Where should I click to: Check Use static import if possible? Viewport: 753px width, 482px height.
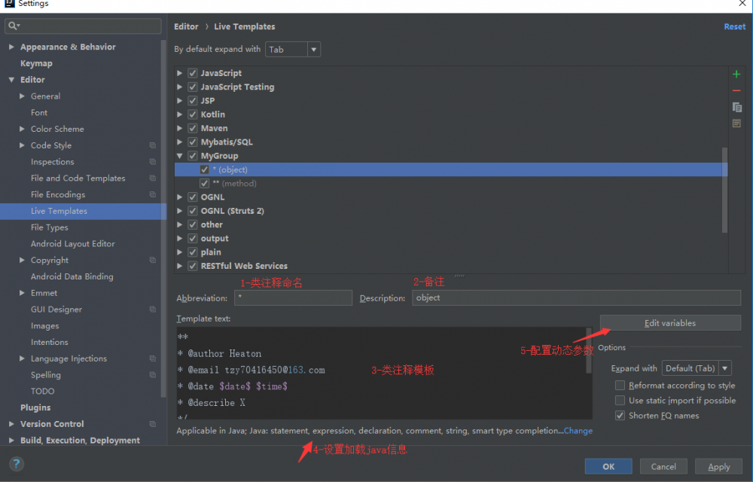click(x=620, y=400)
